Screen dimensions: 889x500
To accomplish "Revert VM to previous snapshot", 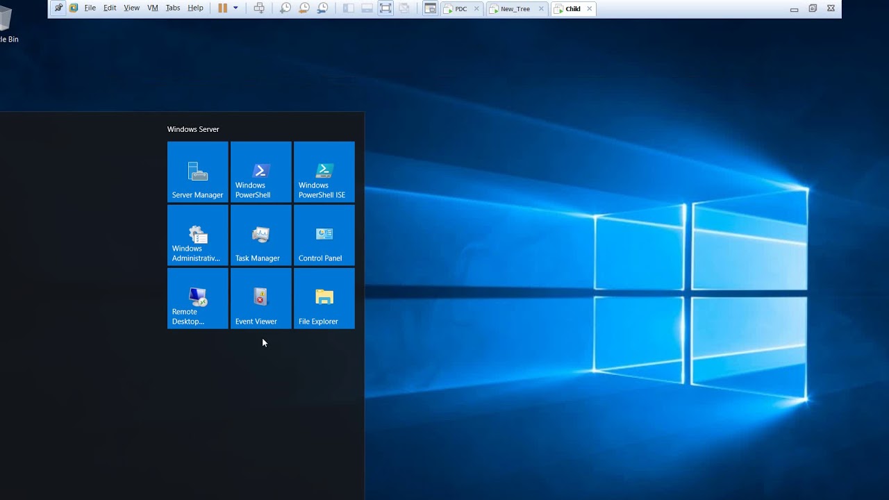I will (x=304, y=8).
